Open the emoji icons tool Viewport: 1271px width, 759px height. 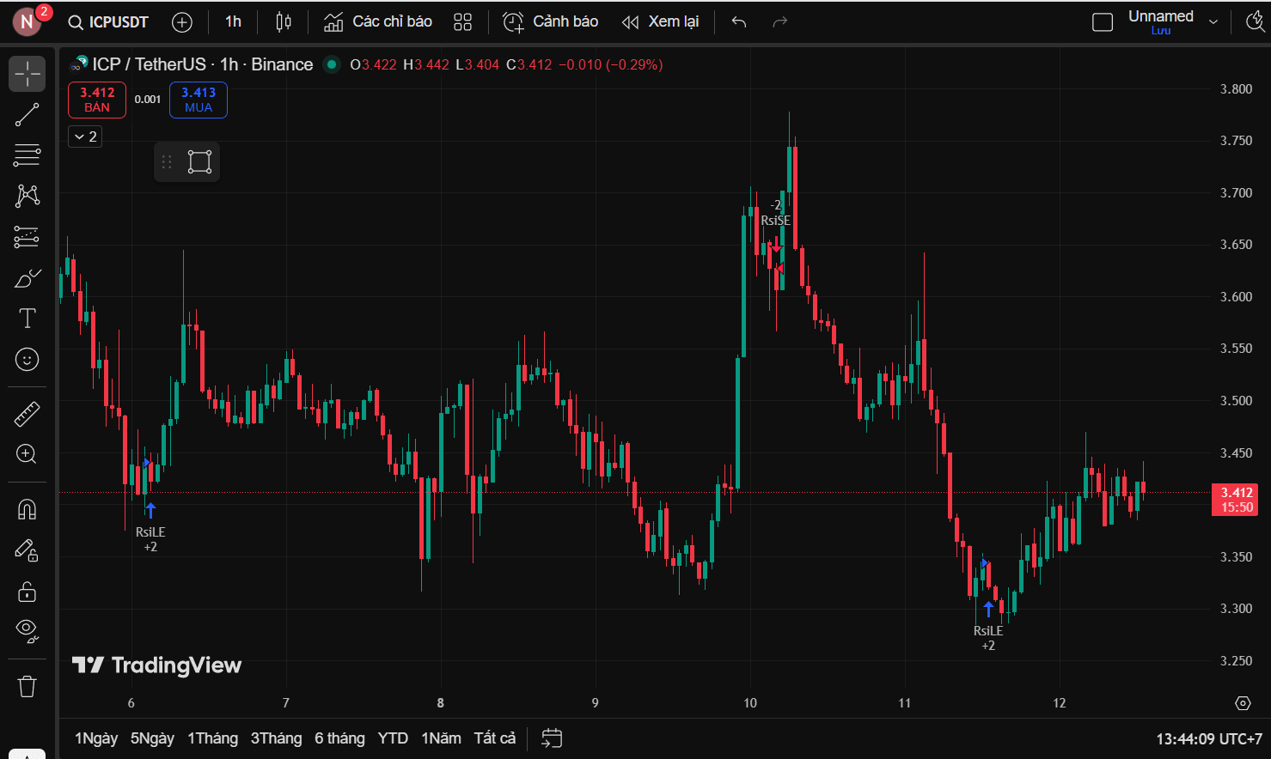tap(27, 359)
